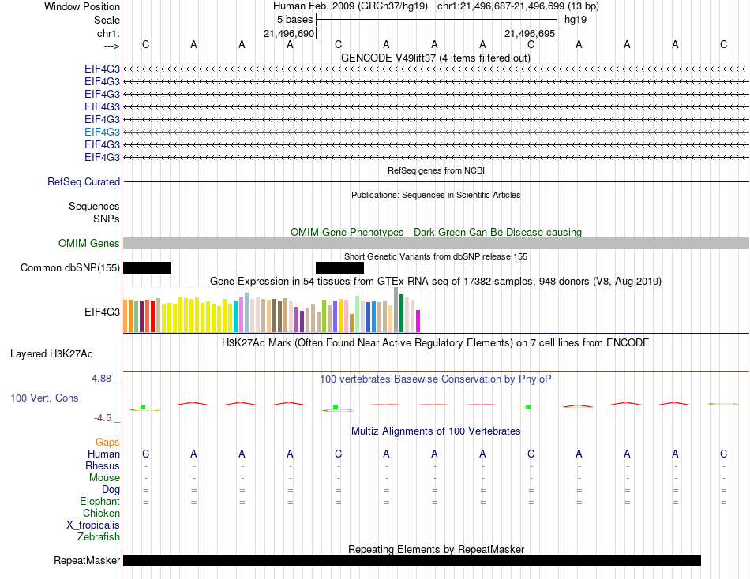
Task: Click the hg19 text beside the scale bar
Action: 576,20
